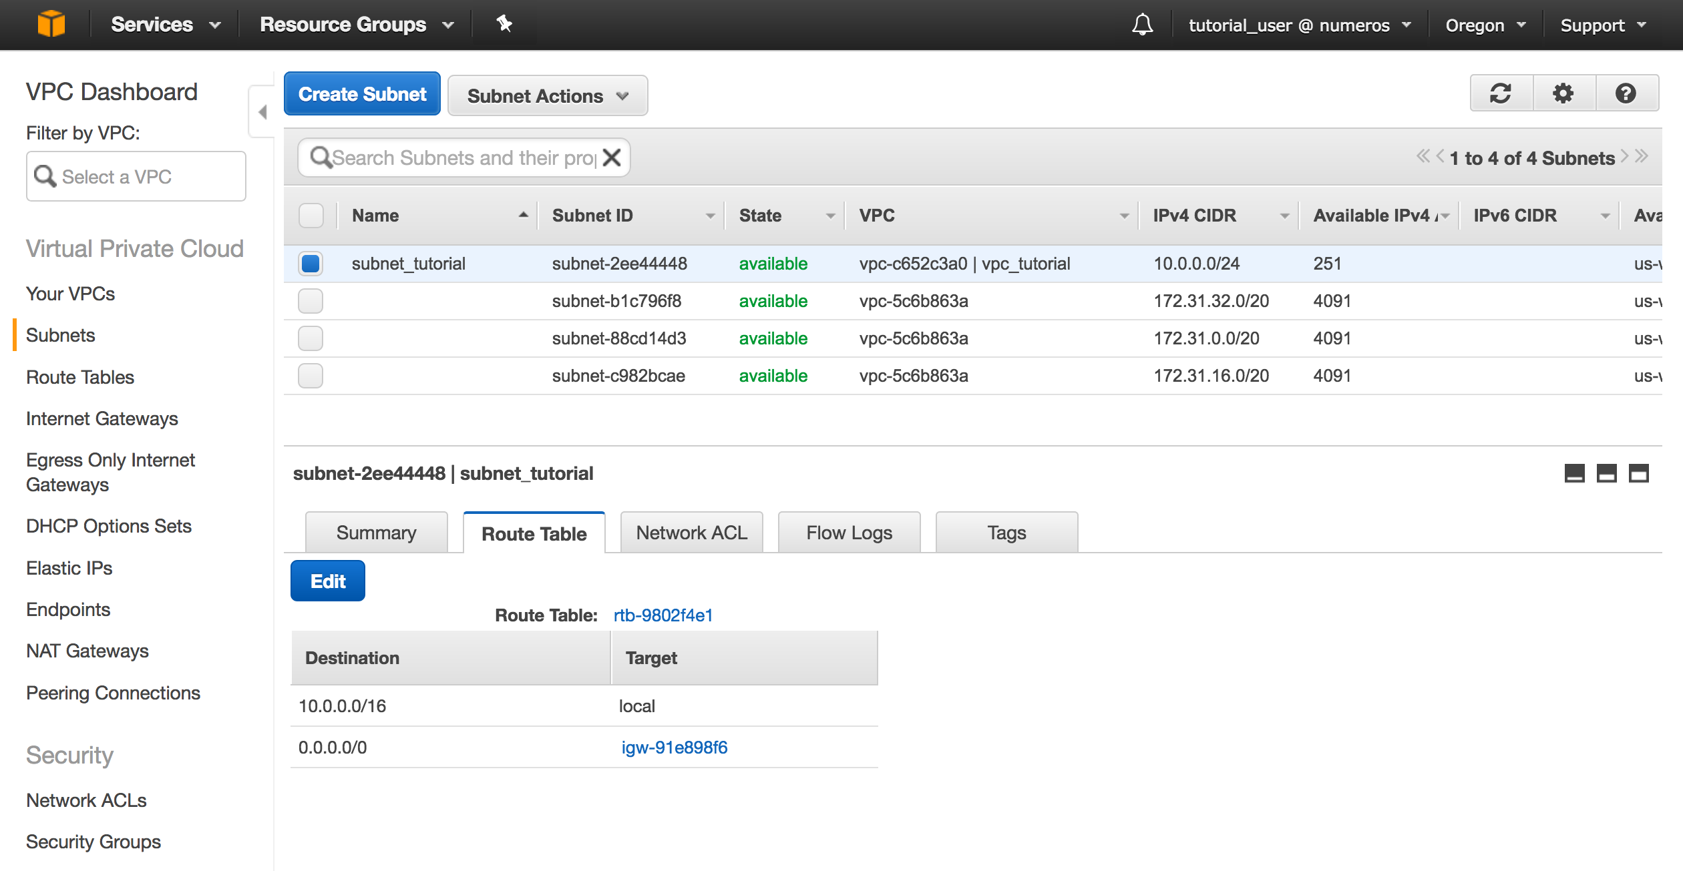Click the blue Edit button
Viewport: 1683px width, 871px height.
(x=327, y=581)
